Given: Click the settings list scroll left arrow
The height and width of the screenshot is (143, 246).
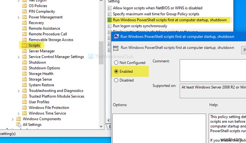Looking at the screenshot, I should (109, 120).
